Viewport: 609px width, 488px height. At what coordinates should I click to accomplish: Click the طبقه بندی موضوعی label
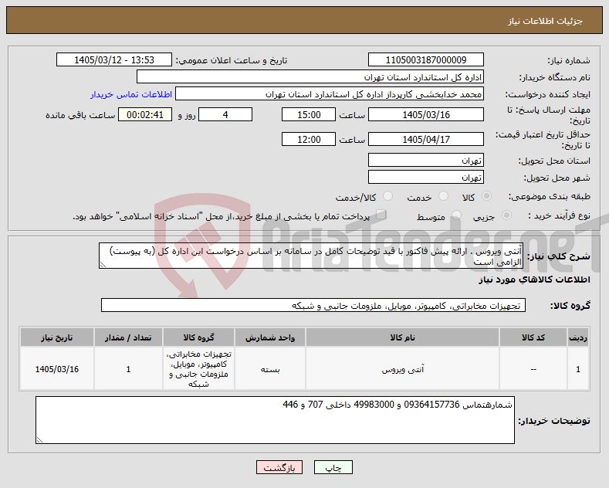point(550,197)
